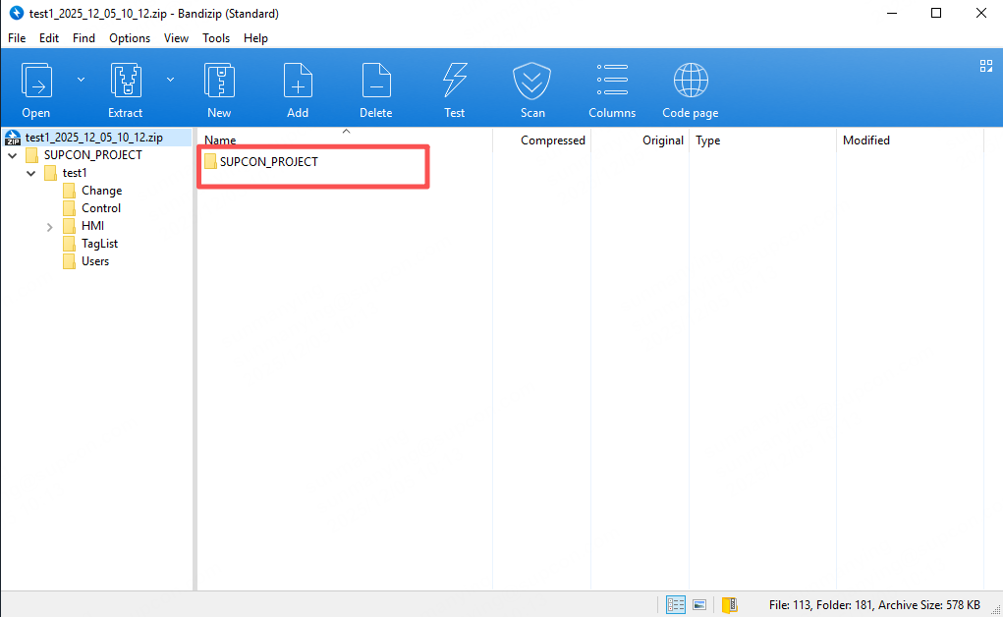Click the Scan shield icon
Screen dimensions: 1003x617
coord(532,81)
